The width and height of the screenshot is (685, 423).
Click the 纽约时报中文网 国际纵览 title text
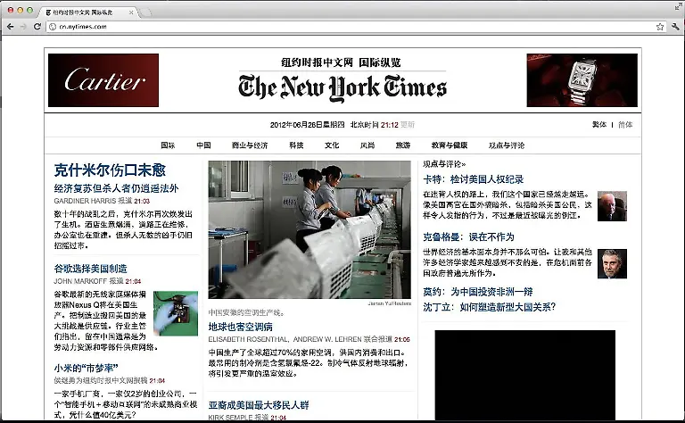[x=341, y=62]
